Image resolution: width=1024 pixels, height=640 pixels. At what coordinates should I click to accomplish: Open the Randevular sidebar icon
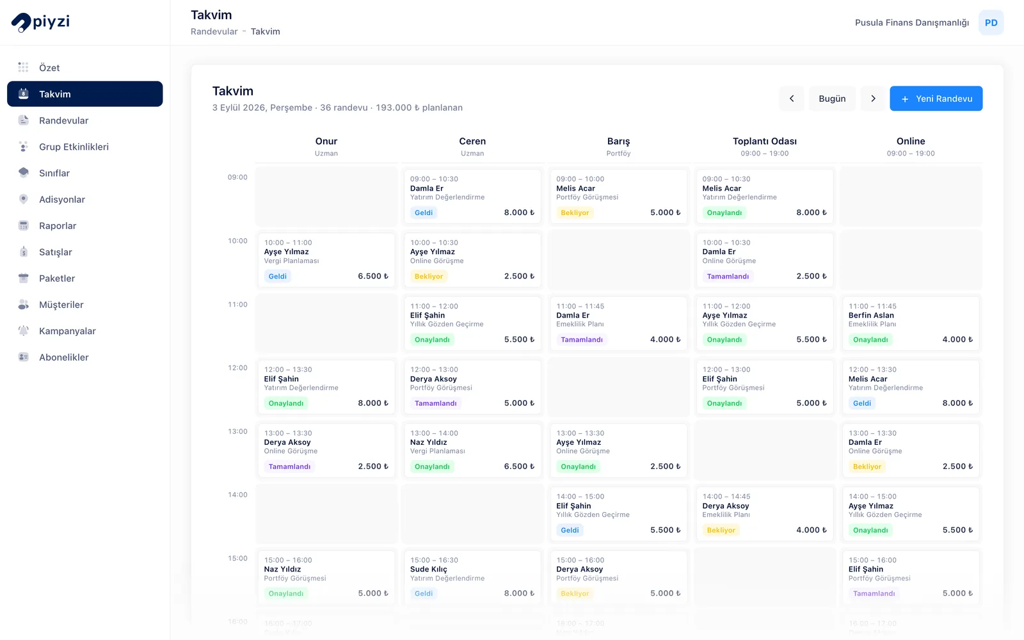coord(24,120)
